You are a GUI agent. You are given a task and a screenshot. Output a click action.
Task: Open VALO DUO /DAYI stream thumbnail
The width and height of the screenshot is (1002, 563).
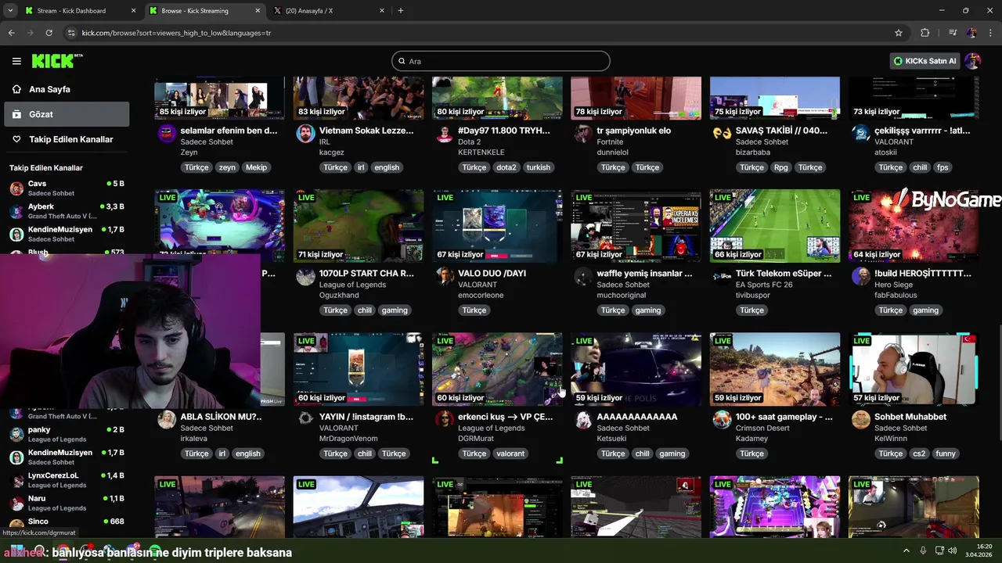click(x=497, y=226)
